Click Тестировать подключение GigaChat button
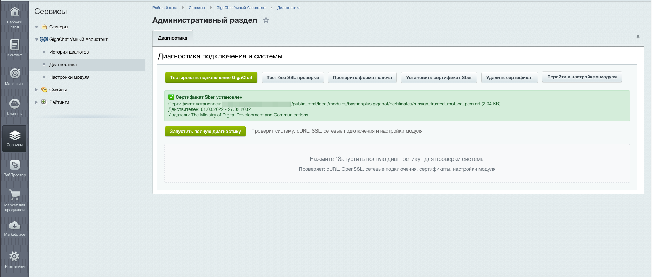Screen dimensions: 652x277 [x=211, y=77]
